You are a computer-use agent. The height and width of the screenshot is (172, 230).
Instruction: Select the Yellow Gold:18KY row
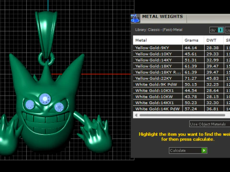(182, 66)
